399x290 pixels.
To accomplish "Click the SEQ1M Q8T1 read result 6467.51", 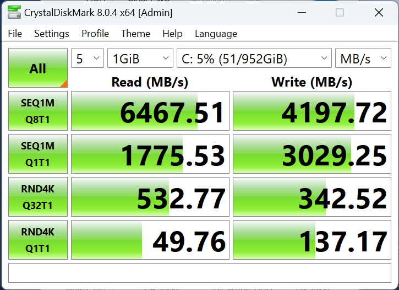I will click(150, 111).
